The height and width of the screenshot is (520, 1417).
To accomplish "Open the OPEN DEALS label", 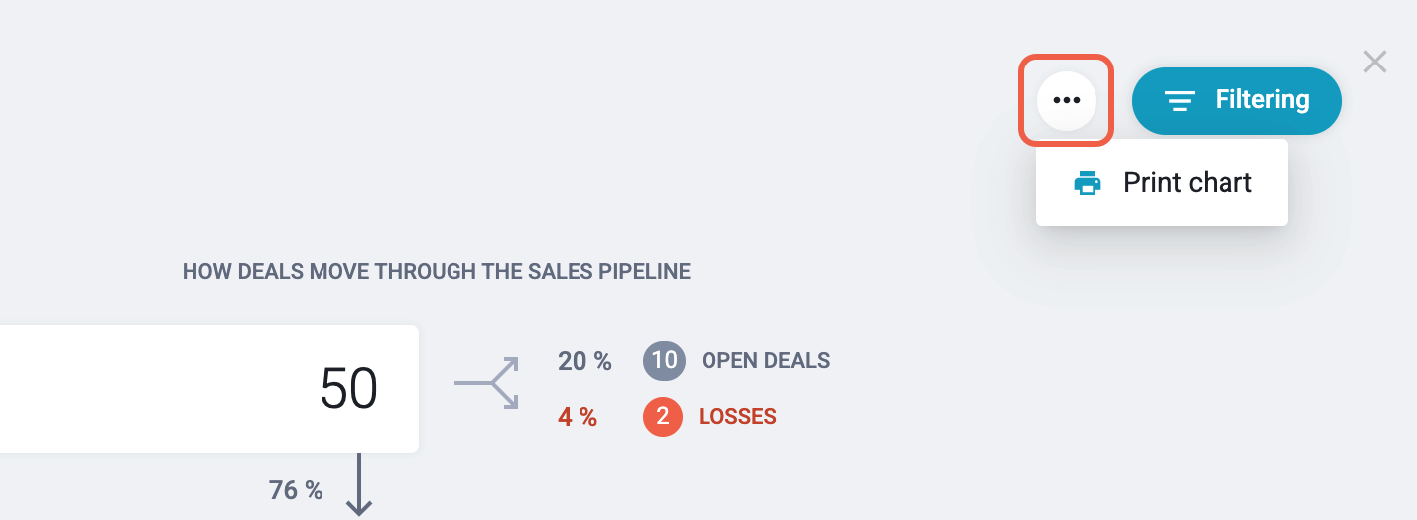I will point(765,361).
